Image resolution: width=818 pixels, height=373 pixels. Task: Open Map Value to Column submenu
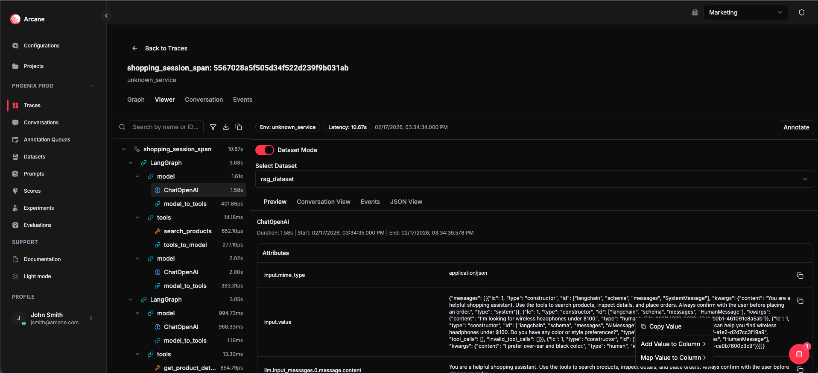point(674,358)
